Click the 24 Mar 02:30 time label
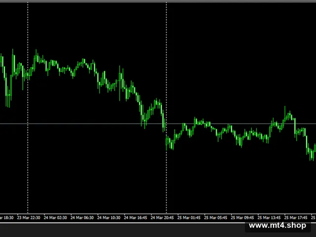The image size is (316, 237). (x=55, y=218)
